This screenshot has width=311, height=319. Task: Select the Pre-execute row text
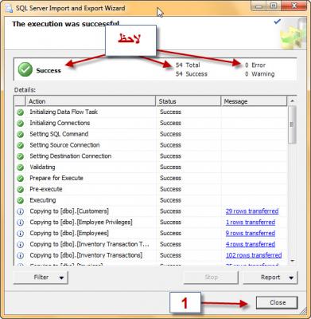pos(46,189)
